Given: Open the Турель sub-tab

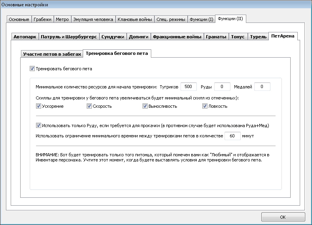Looking at the screenshot, I should click(258, 37).
